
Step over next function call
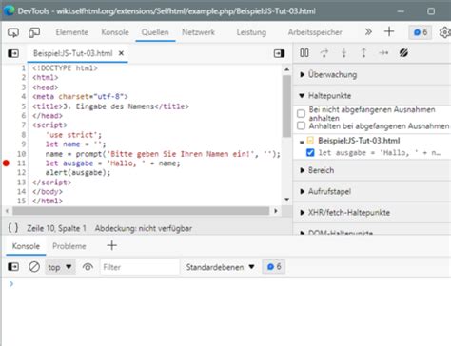pos(324,53)
